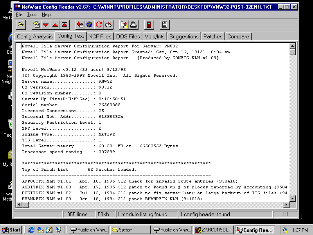Click the 'Total Server memory' line
Image resolution: width=313 pixels, height=235 pixels.
[100, 146]
